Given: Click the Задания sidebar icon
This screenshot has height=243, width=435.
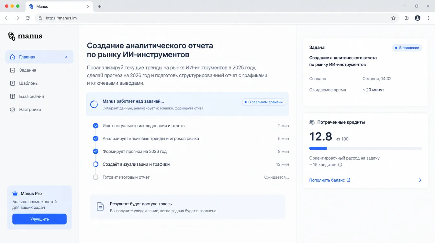Looking at the screenshot, I should [13, 70].
